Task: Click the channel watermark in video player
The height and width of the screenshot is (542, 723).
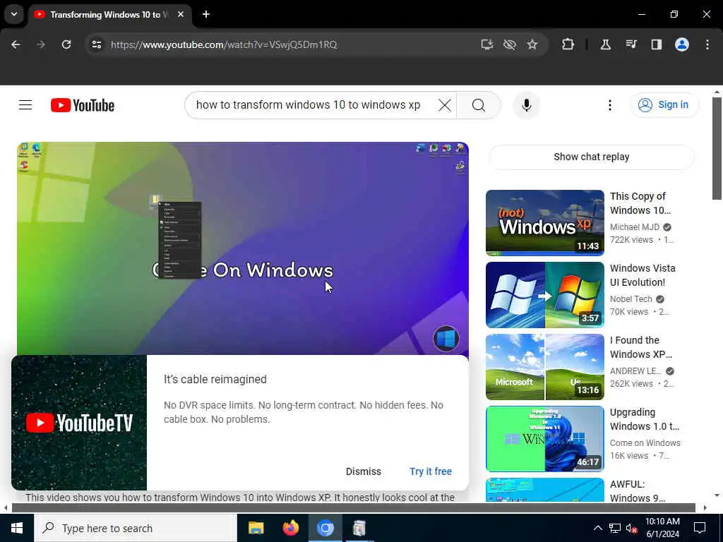Action: pos(446,338)
